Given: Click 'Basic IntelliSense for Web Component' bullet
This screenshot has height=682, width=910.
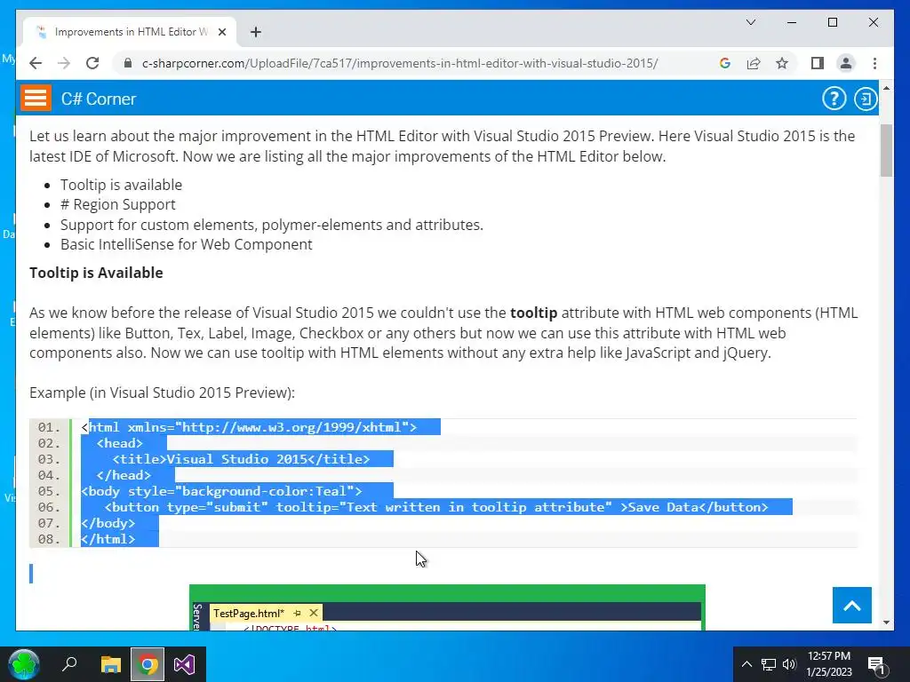Looking at the screenshot, I should click(187, 245).
